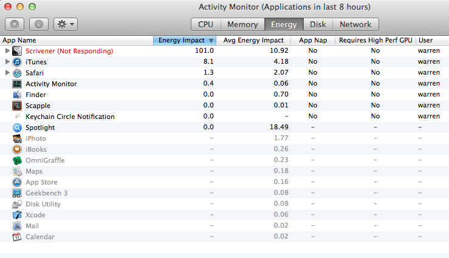Screen dimensions: 449x258
Task: Select the Xcode app icon
Action: point(17,215)
